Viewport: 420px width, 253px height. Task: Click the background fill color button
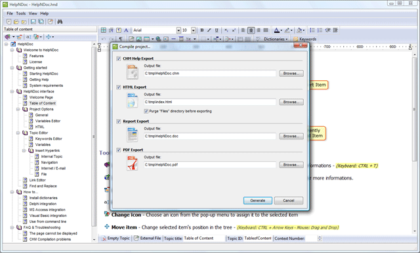tap(299, 30)
